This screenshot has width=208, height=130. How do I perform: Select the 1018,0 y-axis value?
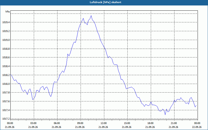tap(6, 84)
